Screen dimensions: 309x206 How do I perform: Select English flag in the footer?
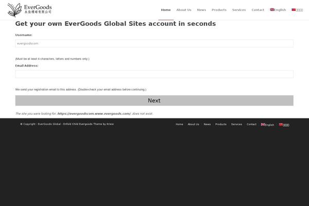click(x=267, y=125)
